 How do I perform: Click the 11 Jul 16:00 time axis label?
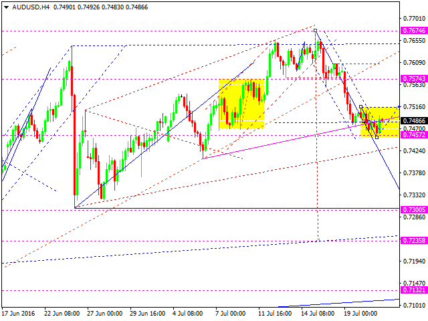click(x=276, y=314)
